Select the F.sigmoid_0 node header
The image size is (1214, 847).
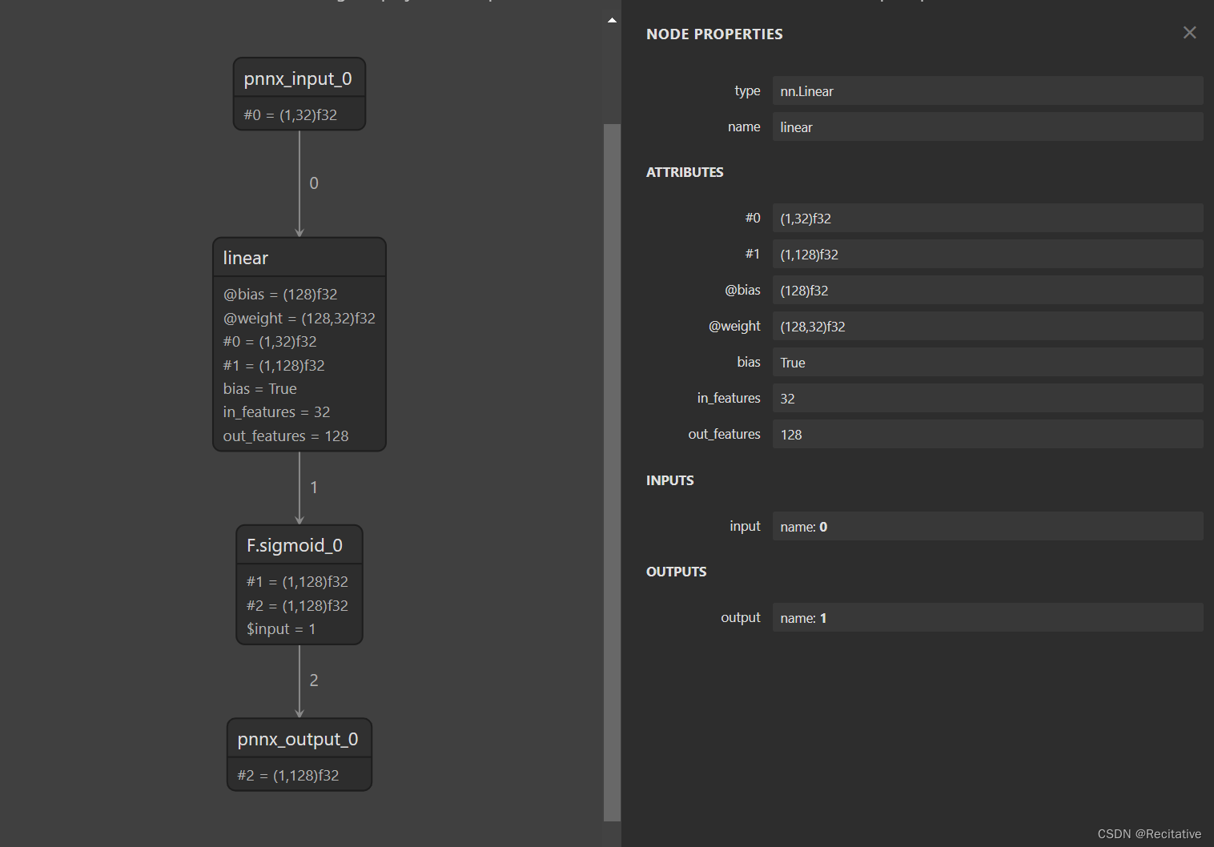(x=299, y=545)
